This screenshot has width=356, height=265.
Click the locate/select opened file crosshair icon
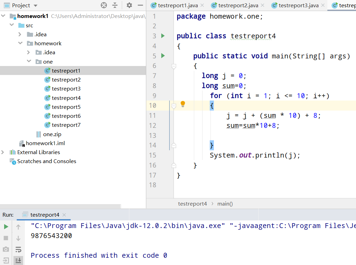[x=104, y=5]
